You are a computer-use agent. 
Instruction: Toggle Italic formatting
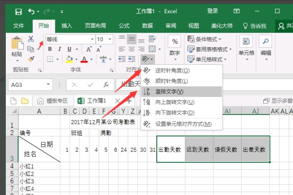pos(60,49)
